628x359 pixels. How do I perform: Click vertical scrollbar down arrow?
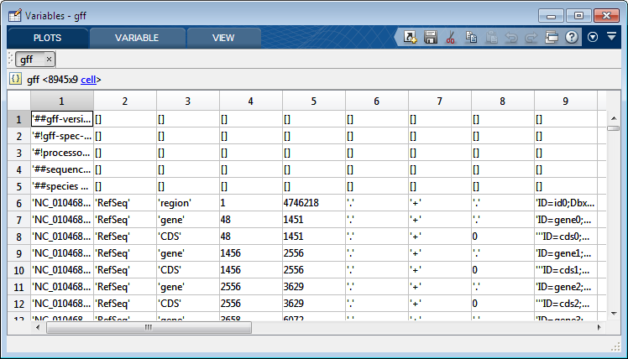614,314
